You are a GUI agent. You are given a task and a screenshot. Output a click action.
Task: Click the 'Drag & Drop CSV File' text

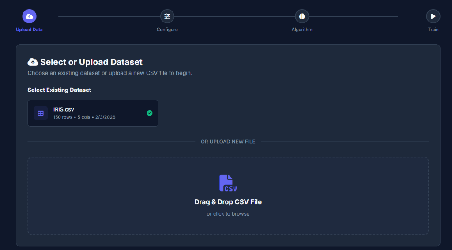[x=228, y=202]
